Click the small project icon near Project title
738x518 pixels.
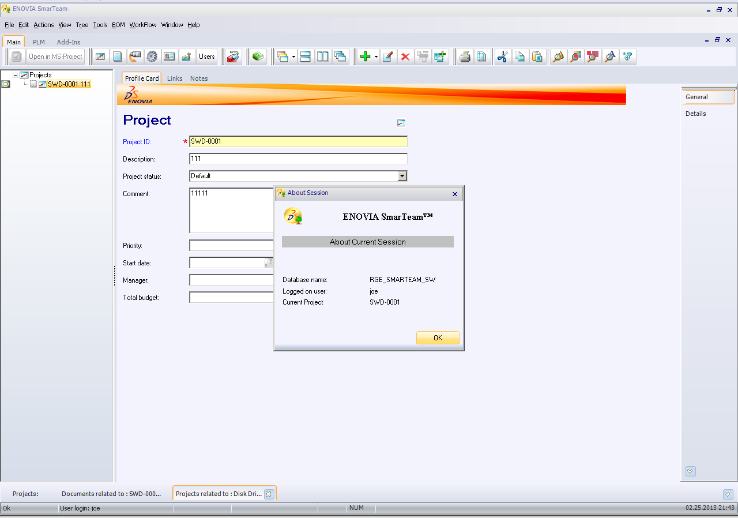pos(401,123)
